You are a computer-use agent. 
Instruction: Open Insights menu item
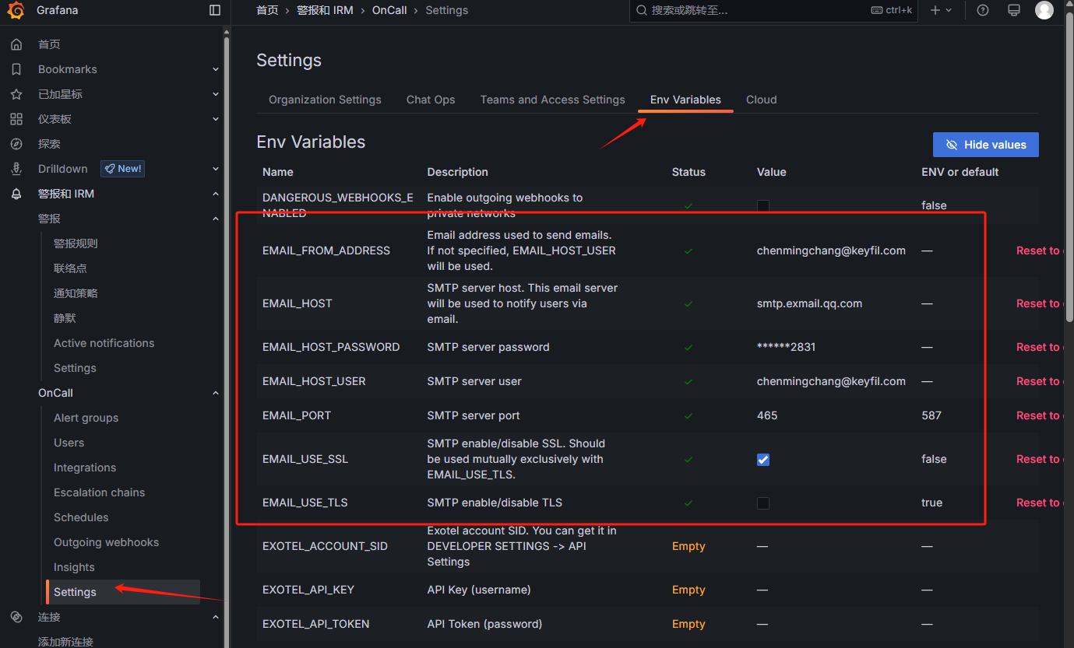point(74,567)
